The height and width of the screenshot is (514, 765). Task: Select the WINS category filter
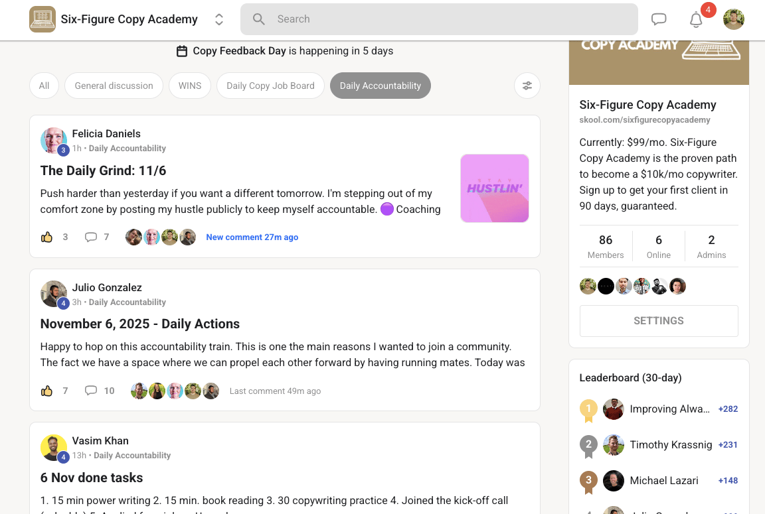tap(190, 86)
